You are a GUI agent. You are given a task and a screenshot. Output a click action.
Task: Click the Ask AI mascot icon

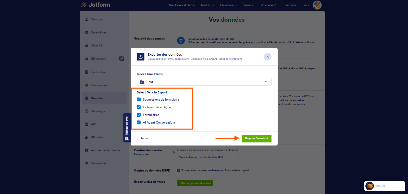(369, 186)
